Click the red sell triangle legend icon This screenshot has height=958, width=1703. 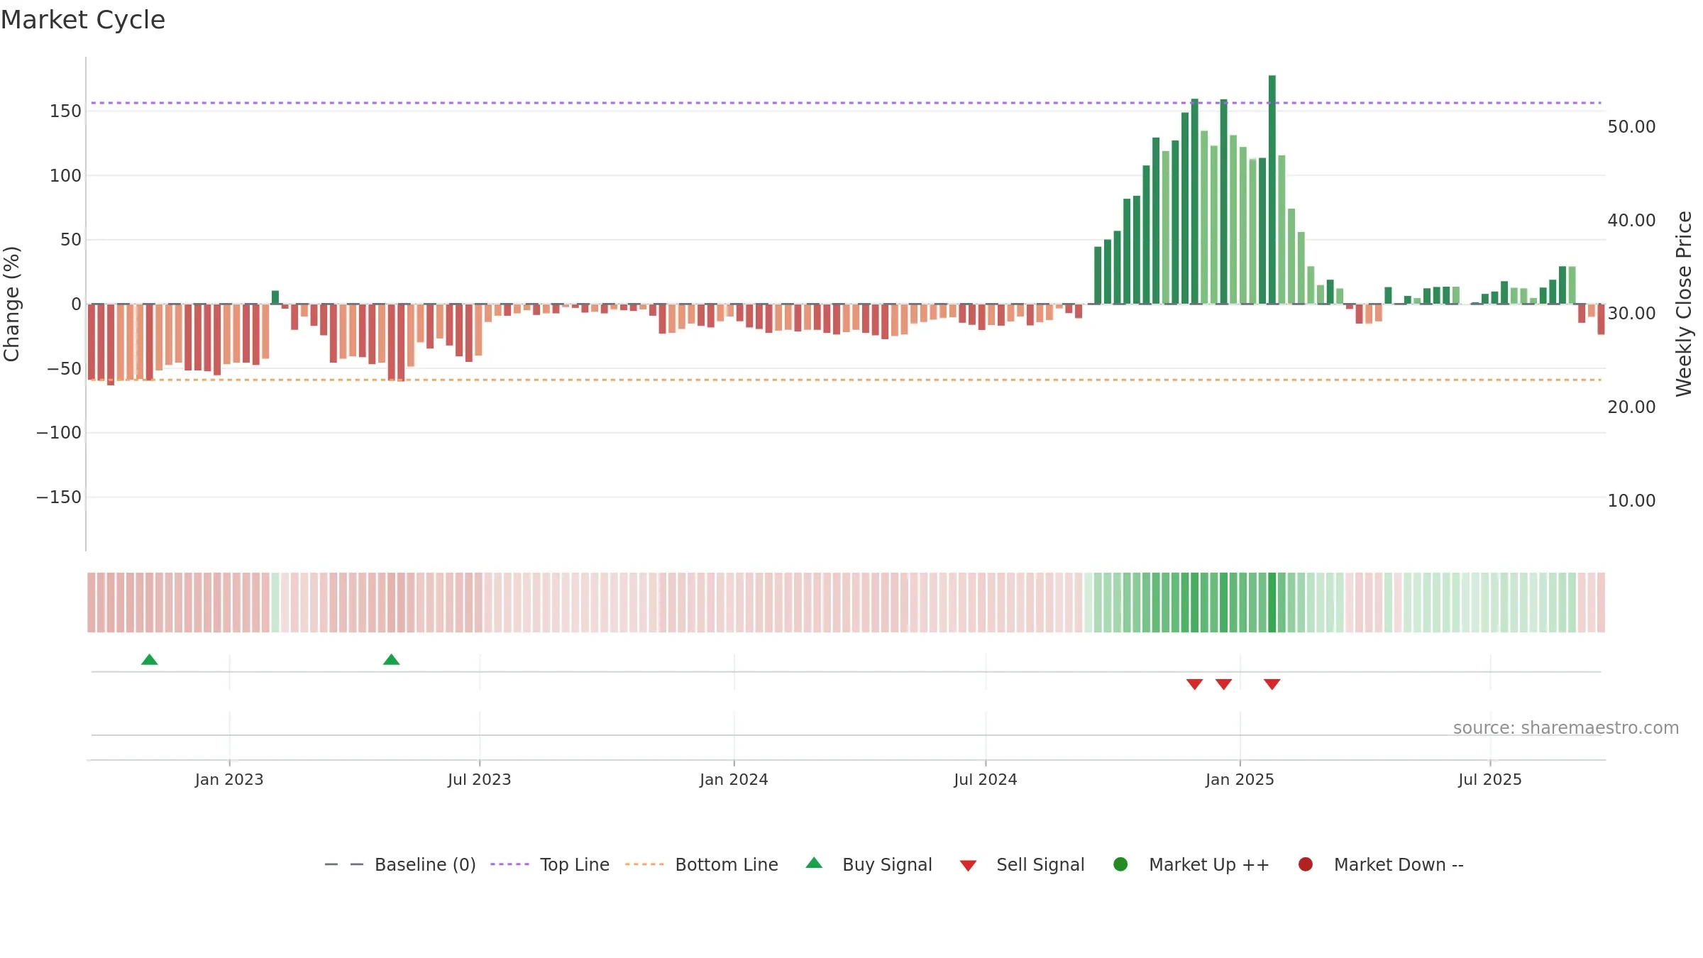pyautogui.click(x=968, y=866)
